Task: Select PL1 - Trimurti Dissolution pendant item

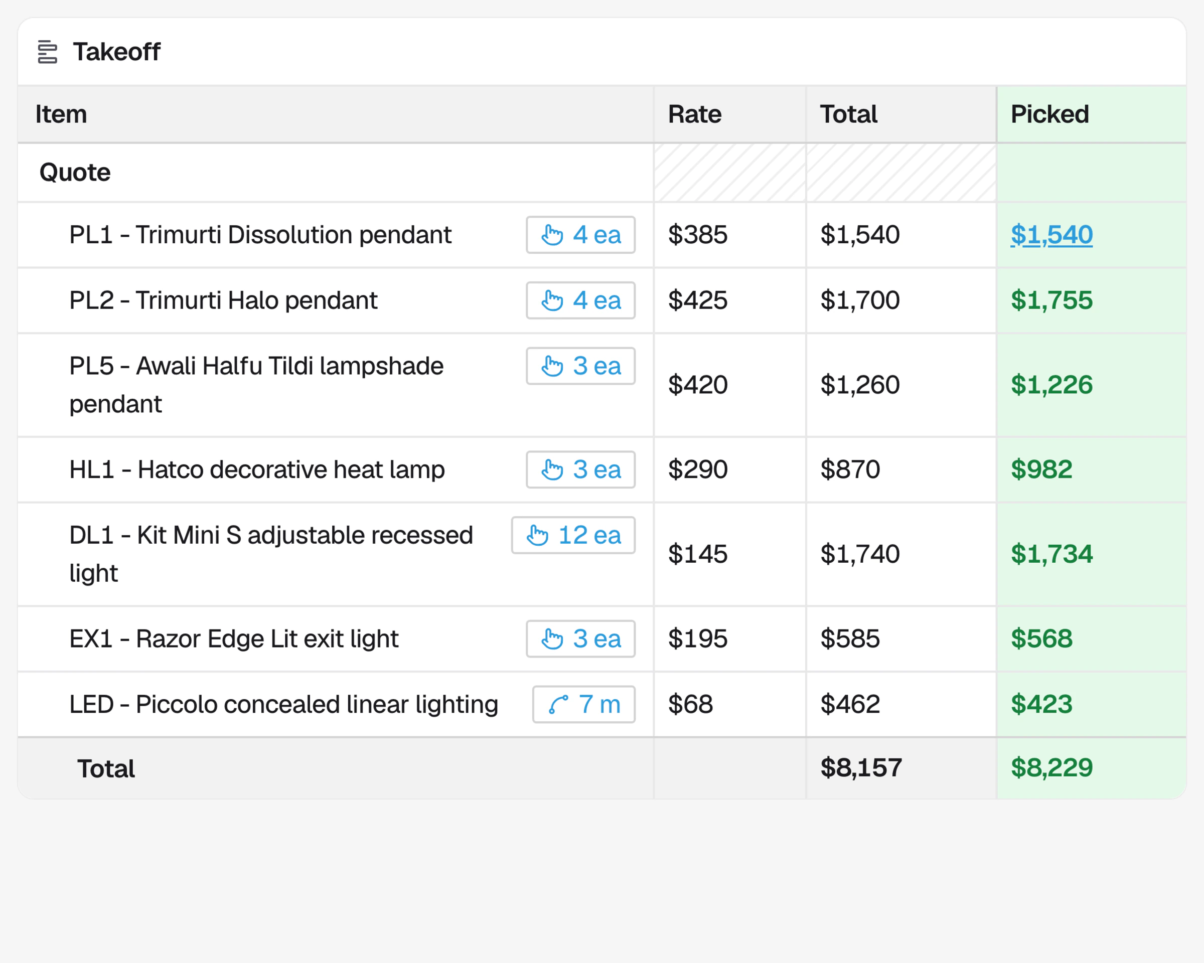Action: coord(260,235)
